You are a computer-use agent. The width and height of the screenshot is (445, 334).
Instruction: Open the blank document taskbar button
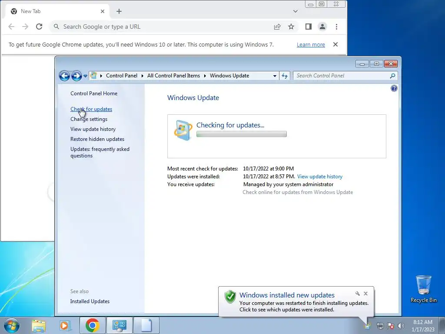[x=146, y=325]
